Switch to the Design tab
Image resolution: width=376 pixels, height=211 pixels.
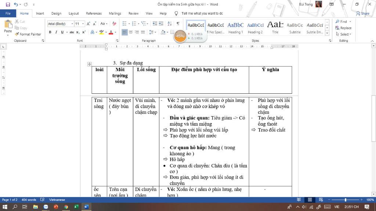tap(56, 14)
